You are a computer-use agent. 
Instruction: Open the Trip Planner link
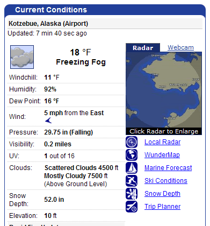(162, 207)
